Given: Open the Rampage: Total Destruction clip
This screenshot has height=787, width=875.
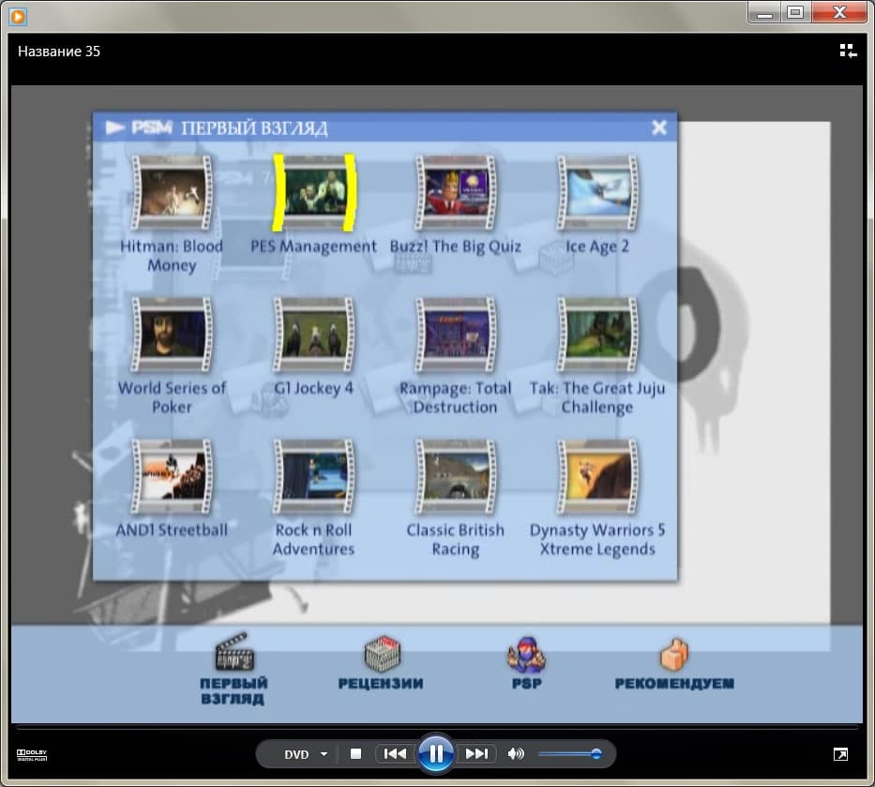Looking at the screenshot, I should click(x=456, y=334).
